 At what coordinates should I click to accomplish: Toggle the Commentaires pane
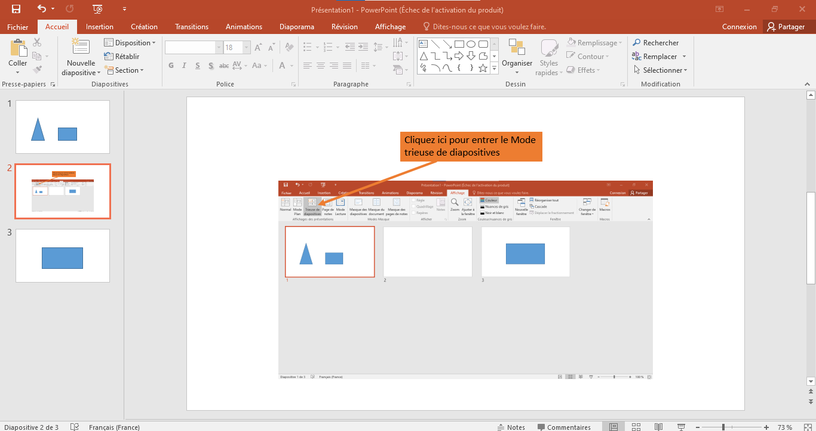point(563,427)
